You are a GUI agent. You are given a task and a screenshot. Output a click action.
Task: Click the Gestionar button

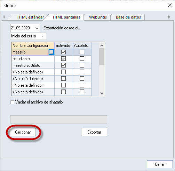tap(23, 132)
